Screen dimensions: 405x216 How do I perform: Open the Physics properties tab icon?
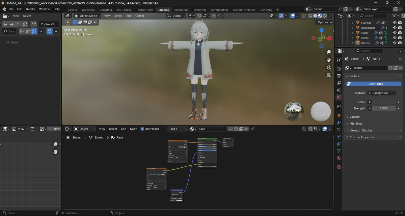339,137
